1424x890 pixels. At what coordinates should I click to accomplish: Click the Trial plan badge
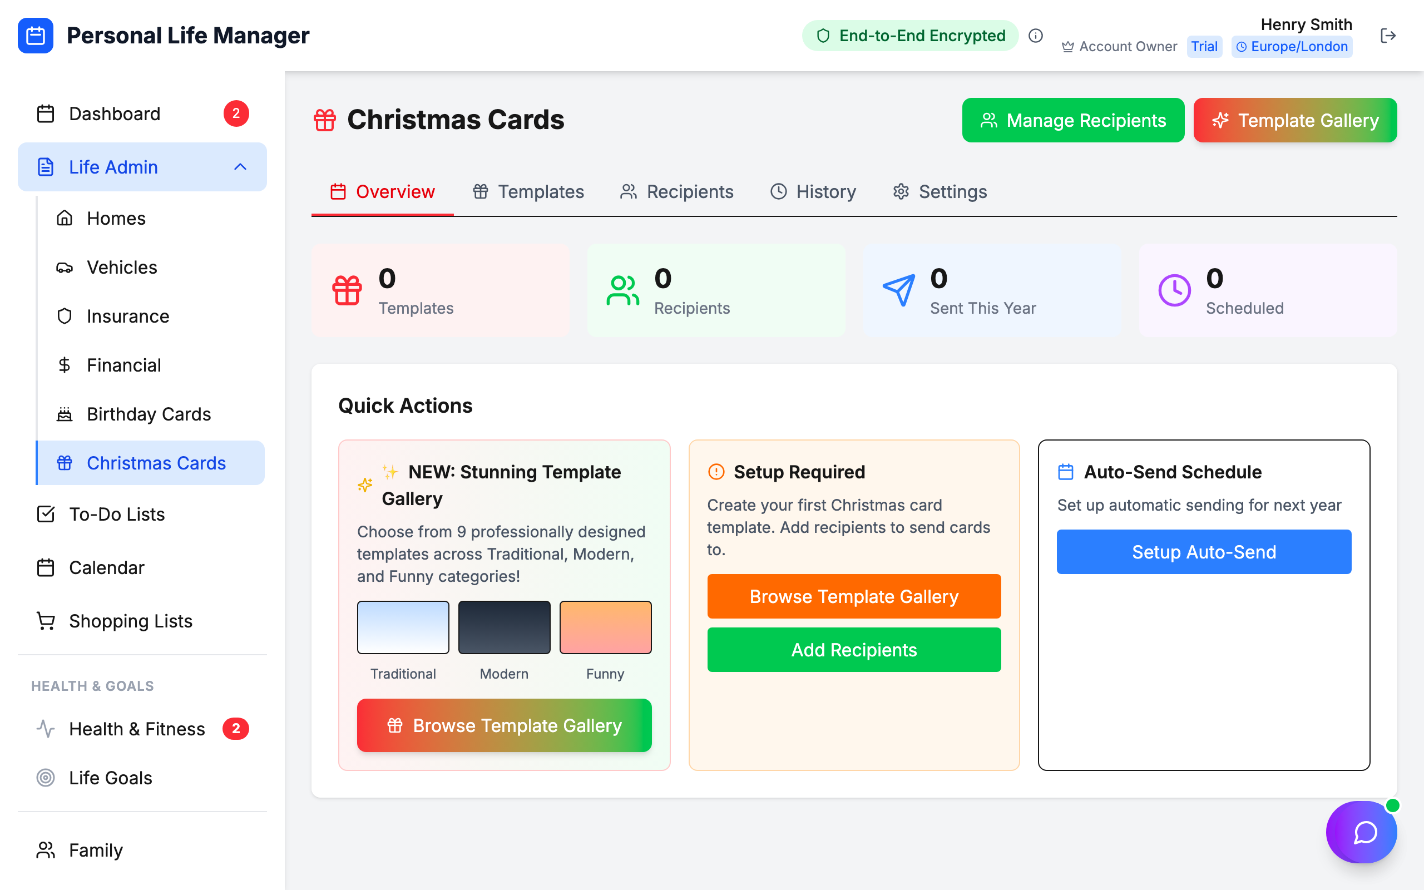(1204, 47)
